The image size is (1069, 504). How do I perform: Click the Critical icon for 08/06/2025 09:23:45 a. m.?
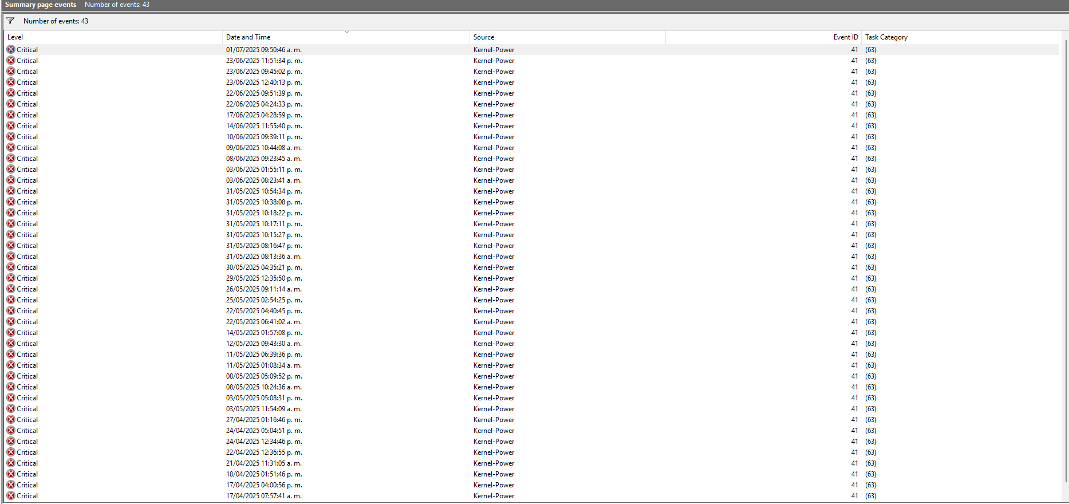[11, 159]
